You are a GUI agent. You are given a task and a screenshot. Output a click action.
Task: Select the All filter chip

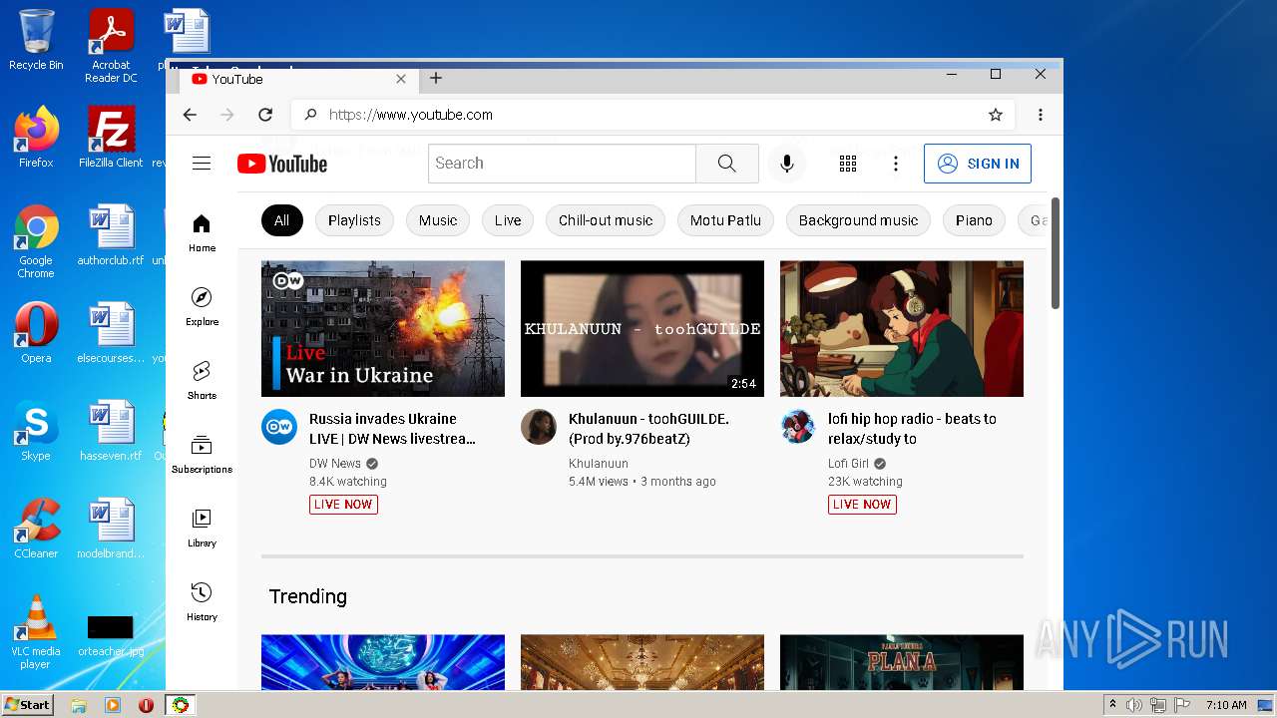(x=281, y=220)
